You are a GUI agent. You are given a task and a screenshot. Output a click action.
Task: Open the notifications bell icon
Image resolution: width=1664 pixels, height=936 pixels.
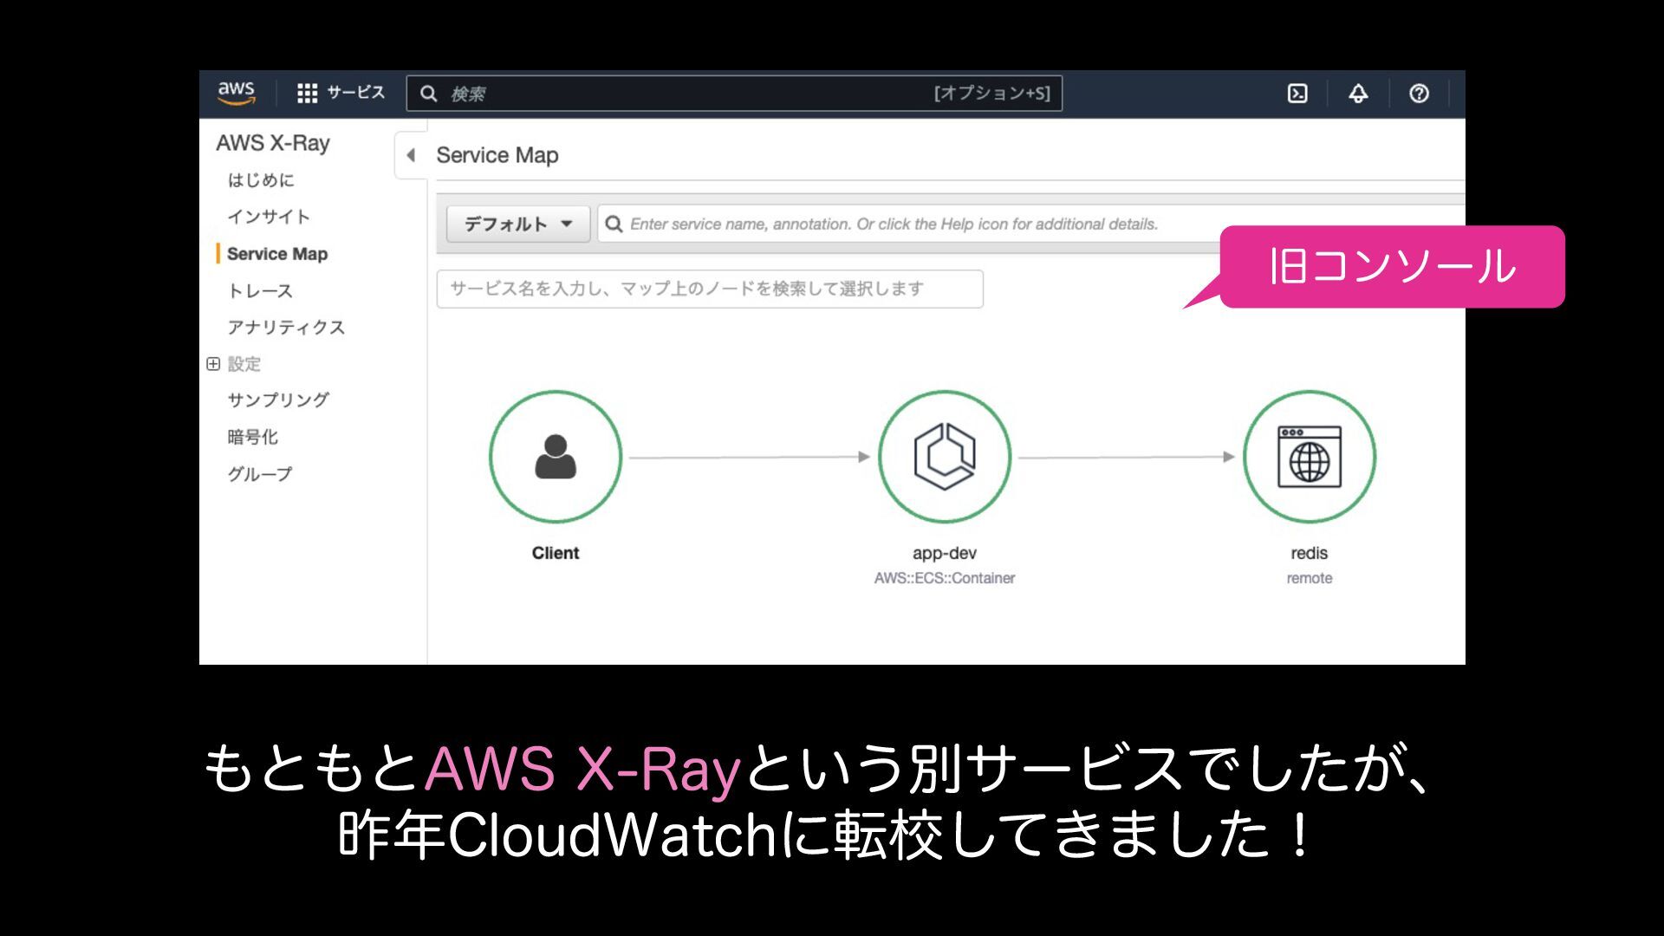[x=1357, y=94]
